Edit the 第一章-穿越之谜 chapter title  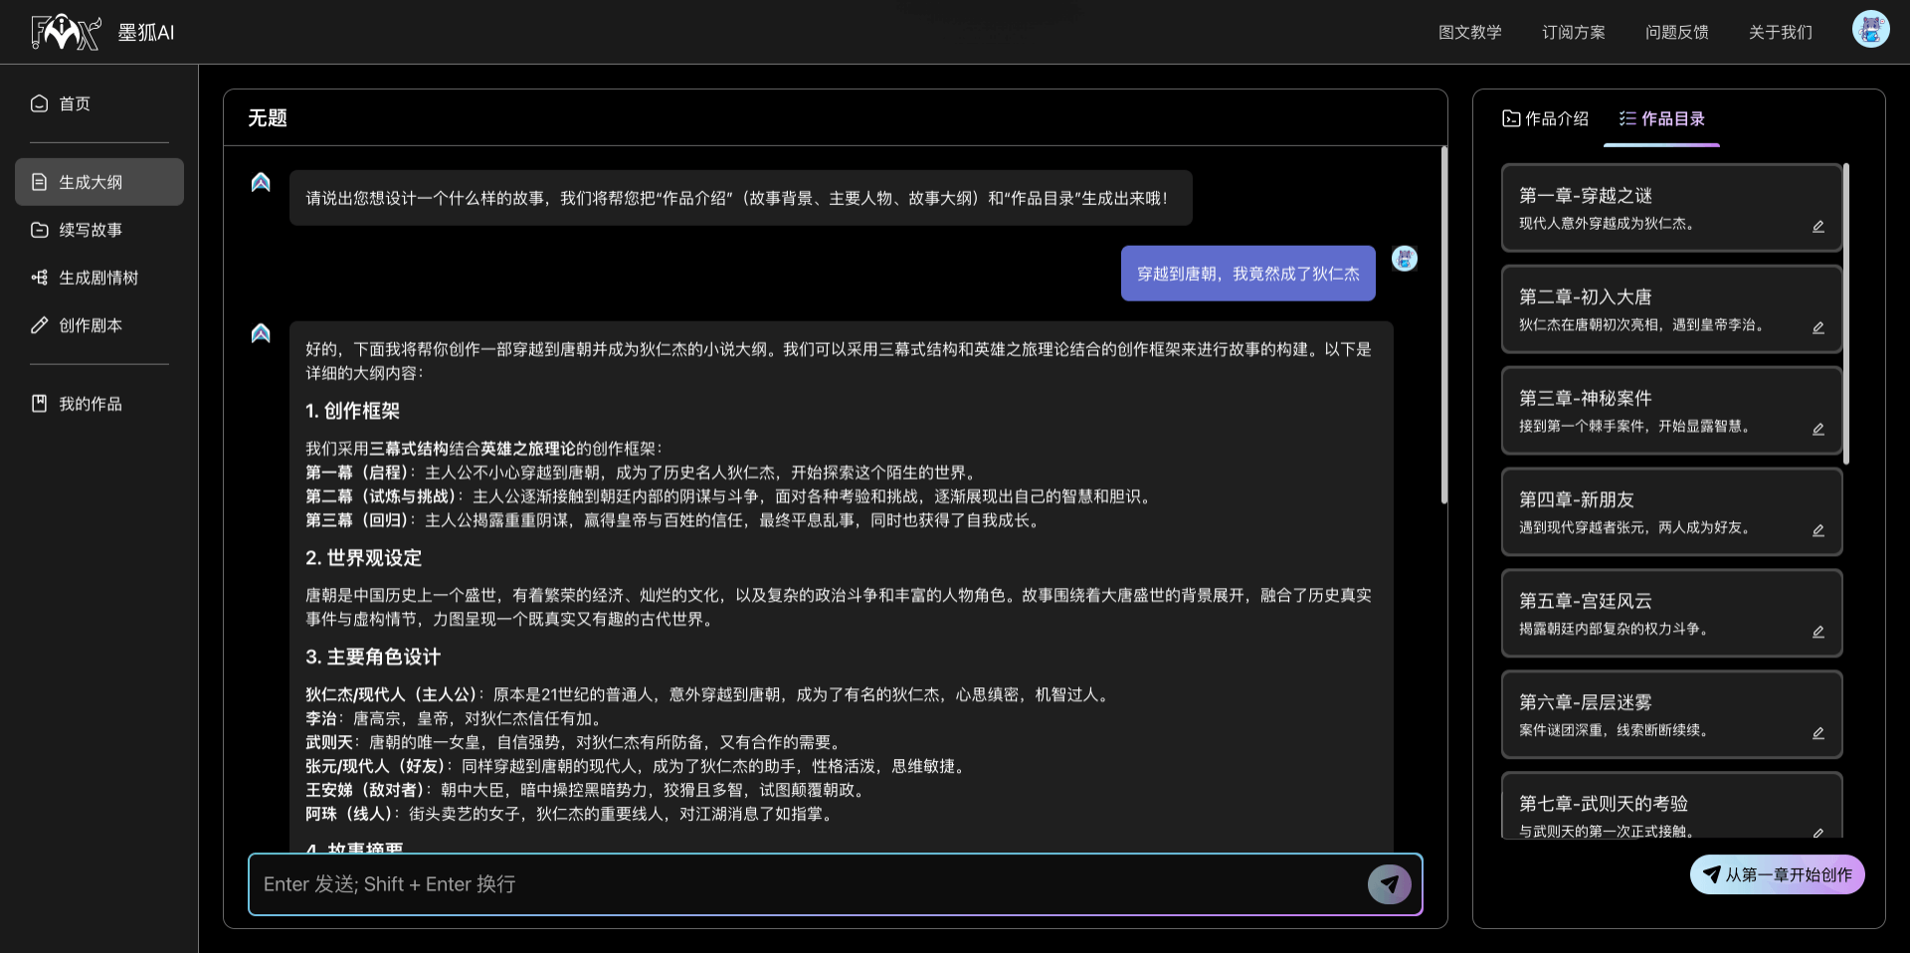point(1817,226)
